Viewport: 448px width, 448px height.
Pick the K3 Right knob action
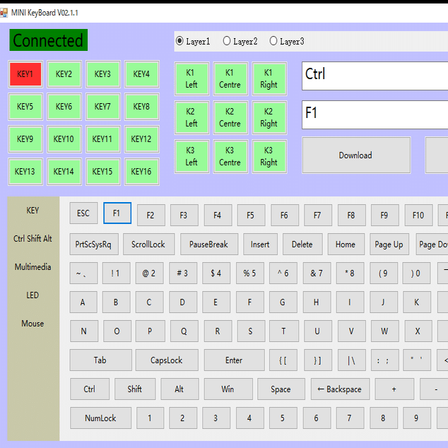[x=269, y=156]
